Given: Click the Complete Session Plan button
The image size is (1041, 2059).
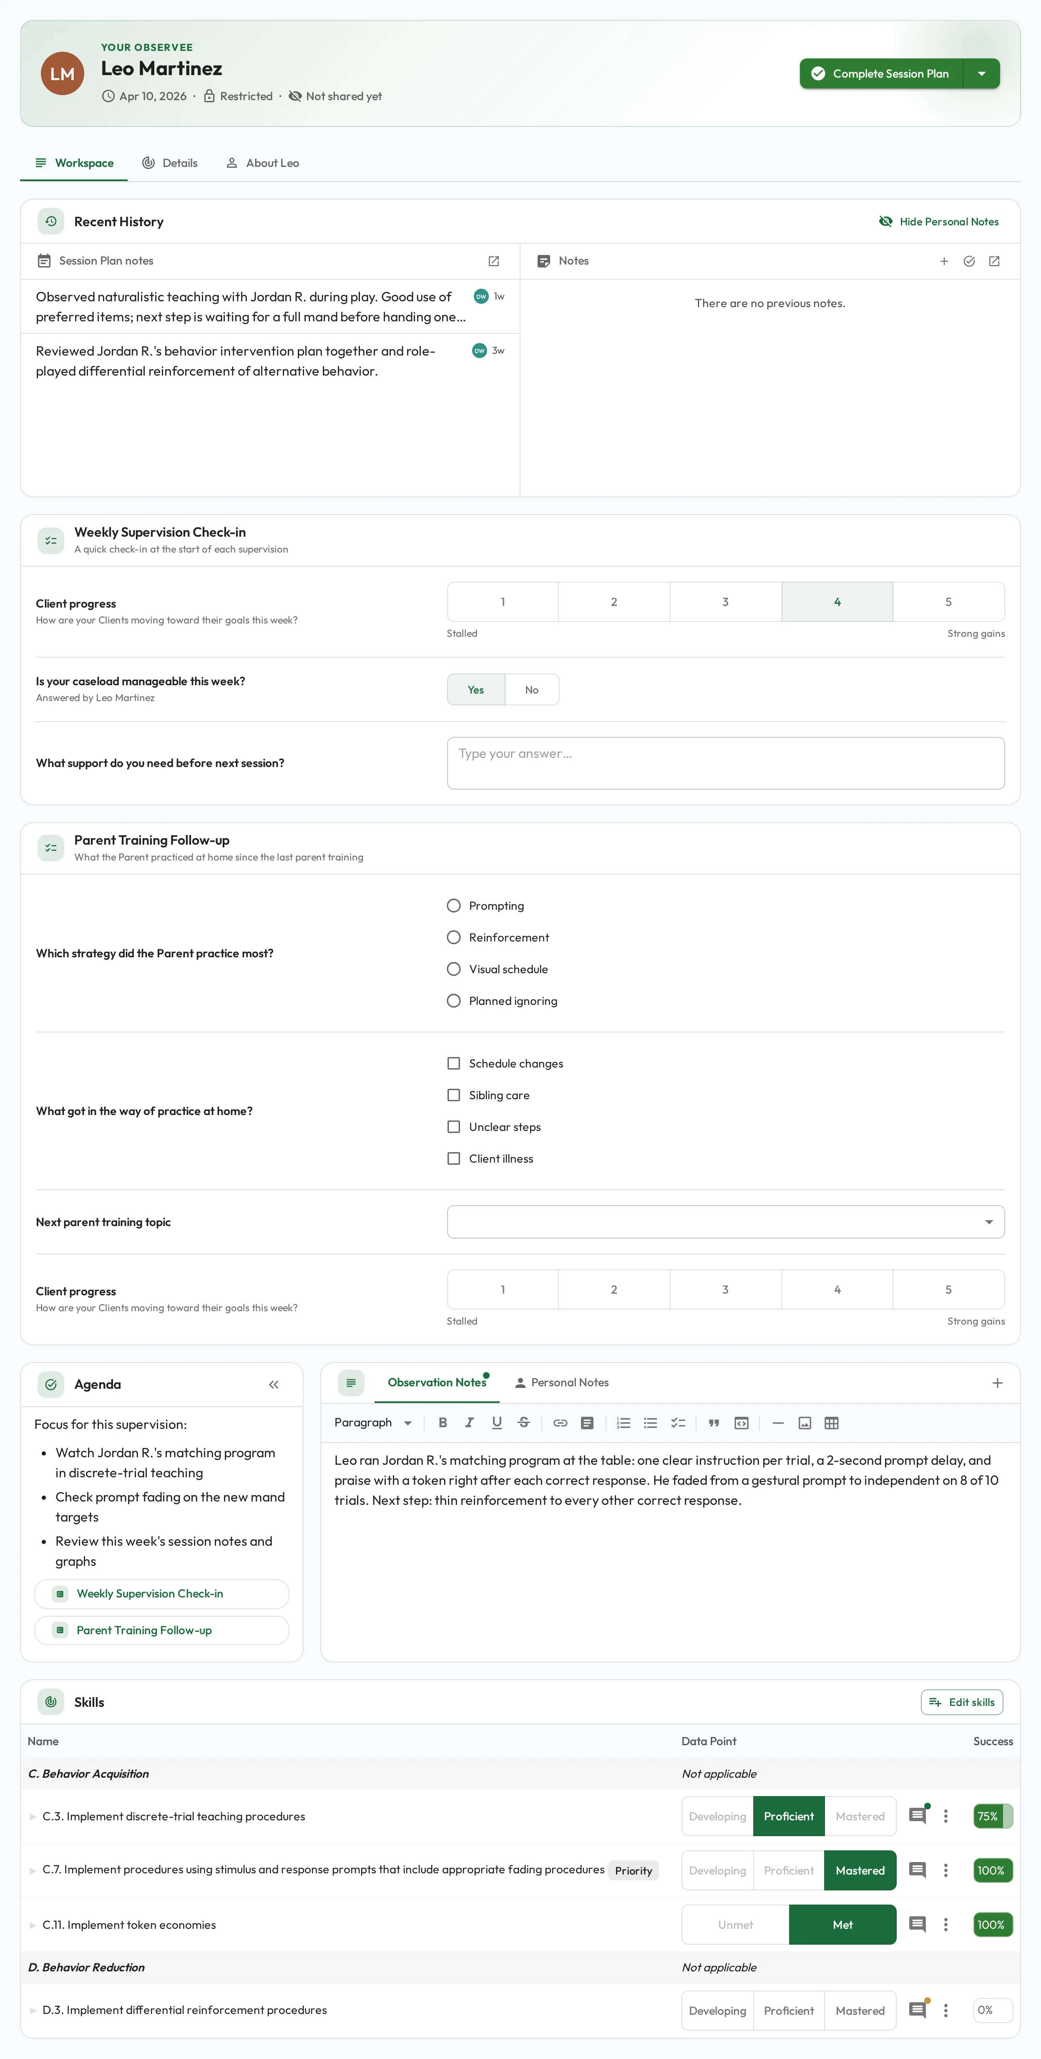Looking at the screenshot, I should (881, 73).
